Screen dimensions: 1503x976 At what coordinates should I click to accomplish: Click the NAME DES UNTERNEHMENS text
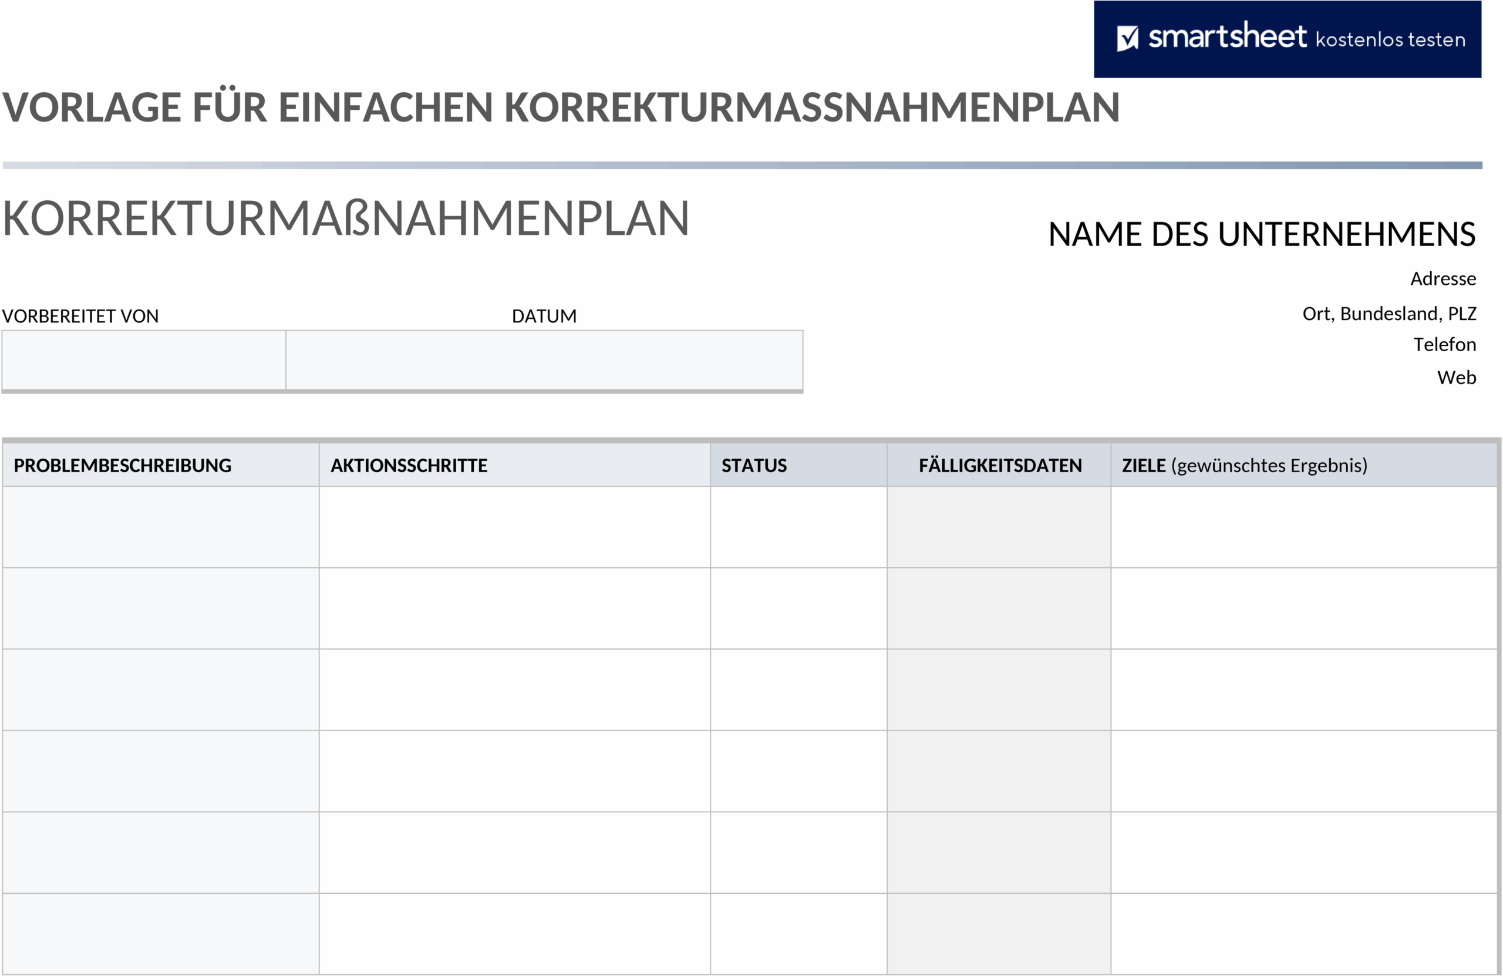[1262, 234]
